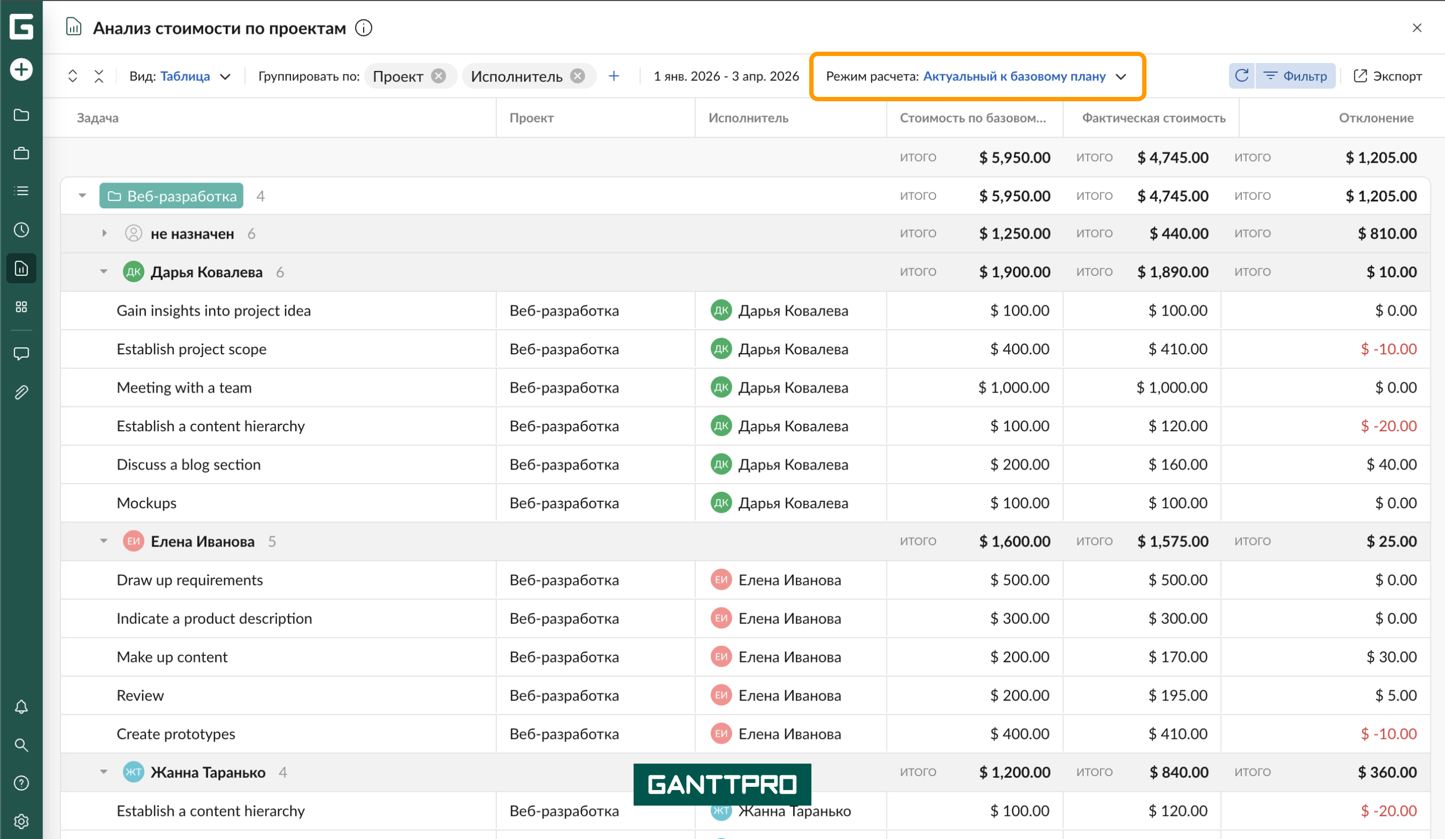Open time log via the clock icon

click(21, 230)
